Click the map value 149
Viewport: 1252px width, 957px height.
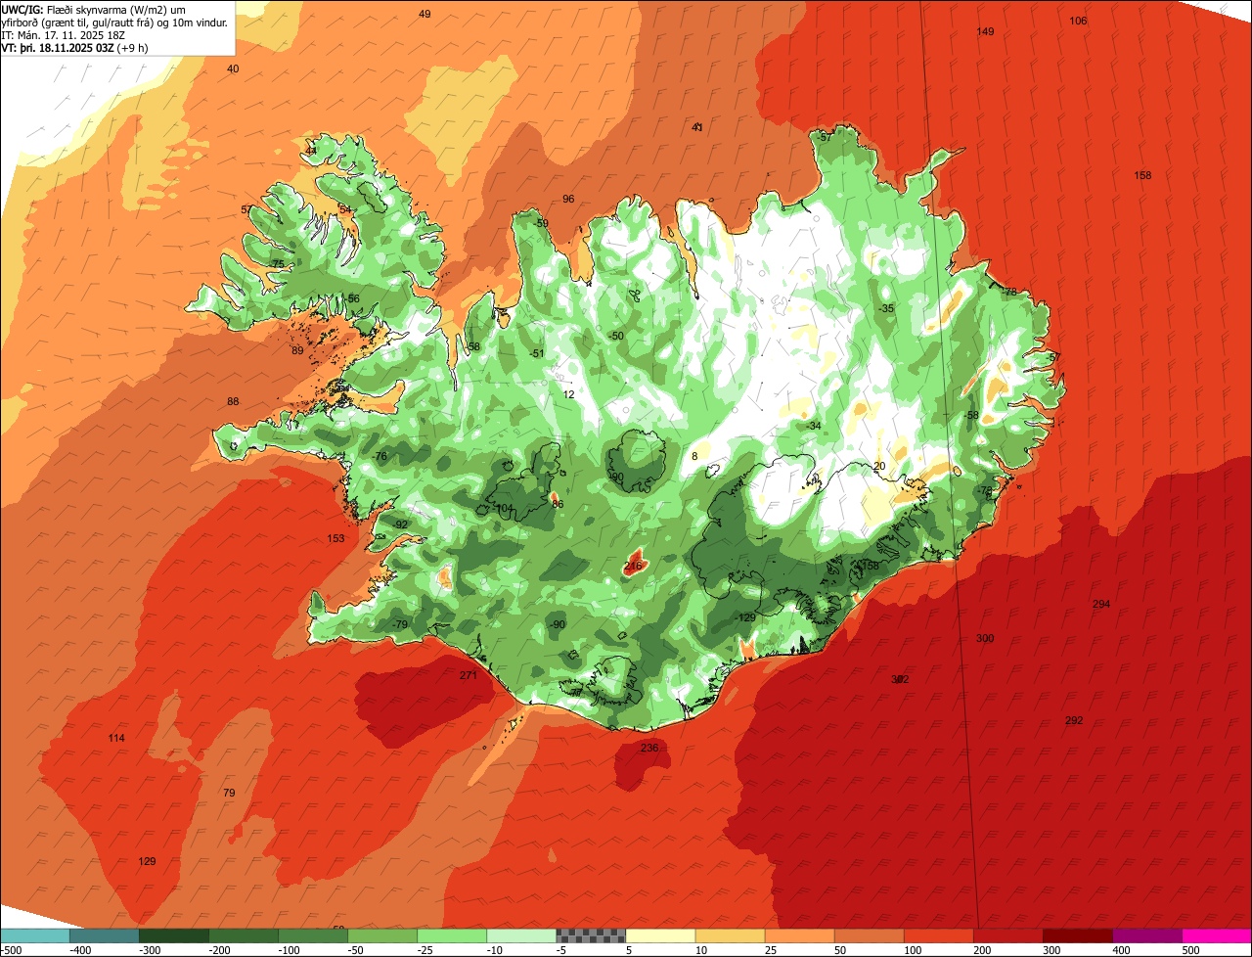point(986,32)
